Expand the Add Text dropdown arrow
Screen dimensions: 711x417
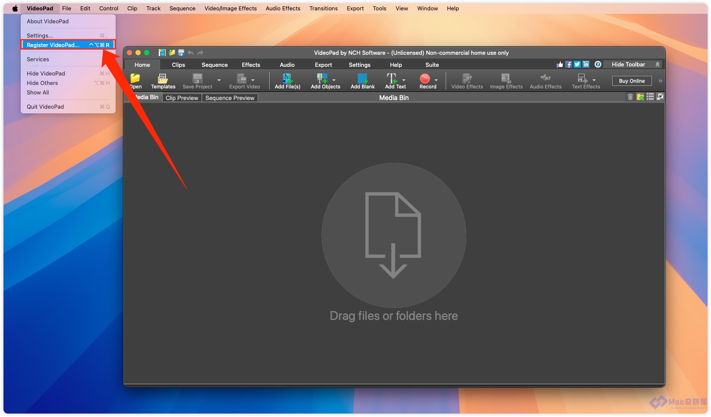click(x=404, y=80)
